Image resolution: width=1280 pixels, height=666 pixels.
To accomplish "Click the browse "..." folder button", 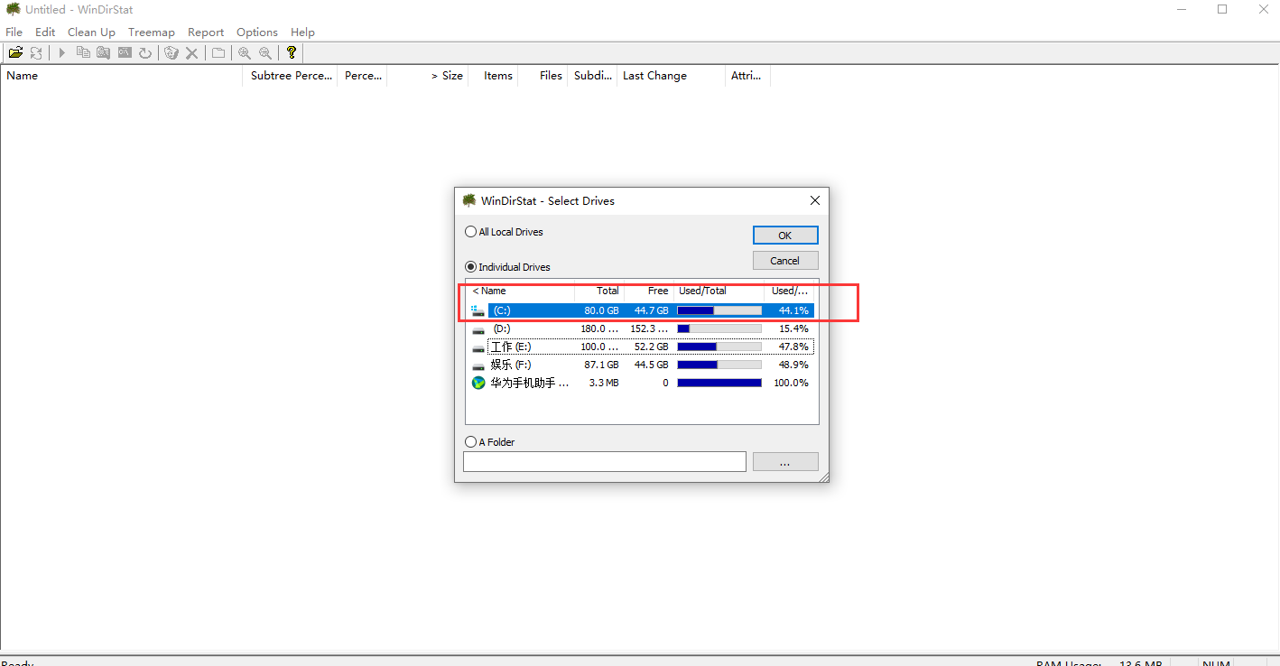I will pos(785,462).
